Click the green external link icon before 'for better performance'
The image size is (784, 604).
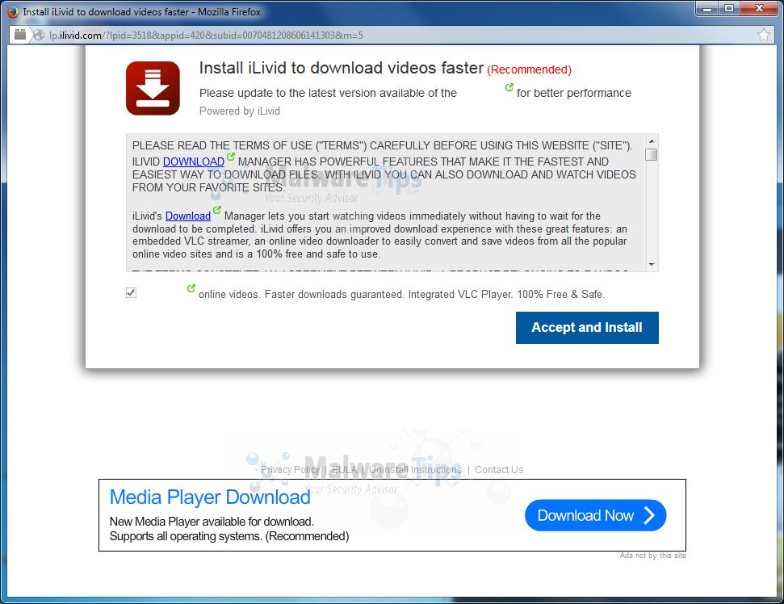[x=509, y=87]
